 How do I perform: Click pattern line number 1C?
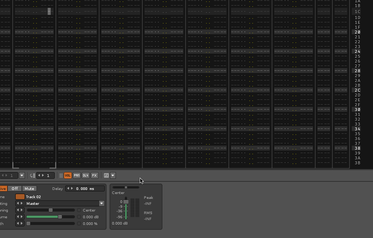(x=358, y=12)
